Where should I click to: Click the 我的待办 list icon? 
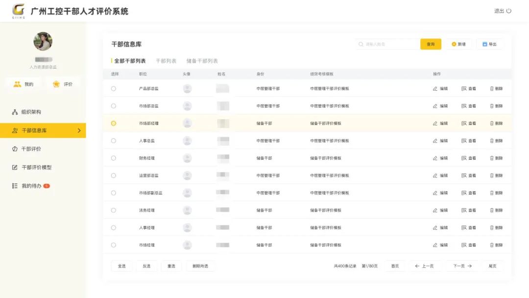tap(15, 186)
